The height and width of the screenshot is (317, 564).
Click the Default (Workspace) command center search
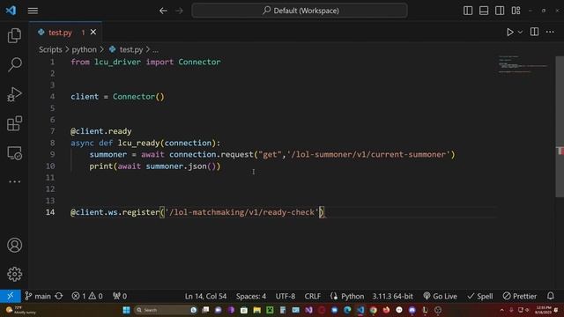click(300, 11)
